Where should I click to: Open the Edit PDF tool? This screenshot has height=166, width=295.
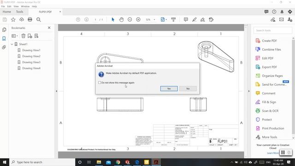point(267,59)
